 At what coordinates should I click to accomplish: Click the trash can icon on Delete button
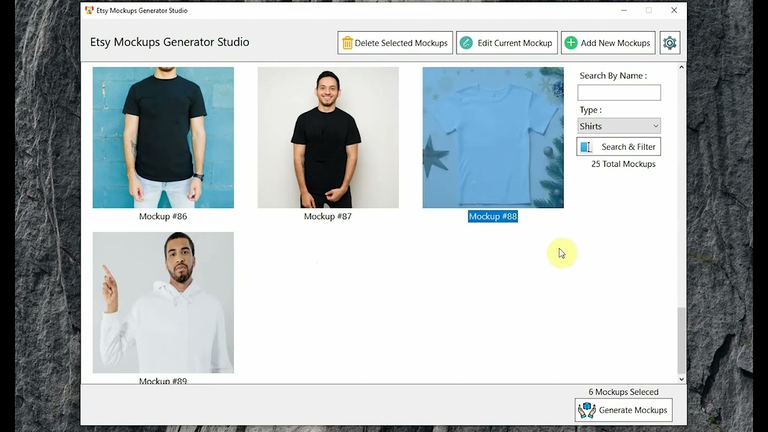tap(347, 43)
